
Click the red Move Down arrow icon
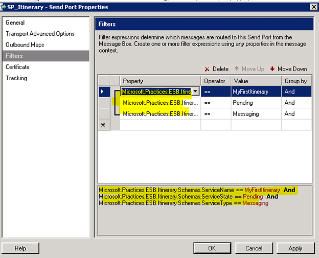[272, 69]
